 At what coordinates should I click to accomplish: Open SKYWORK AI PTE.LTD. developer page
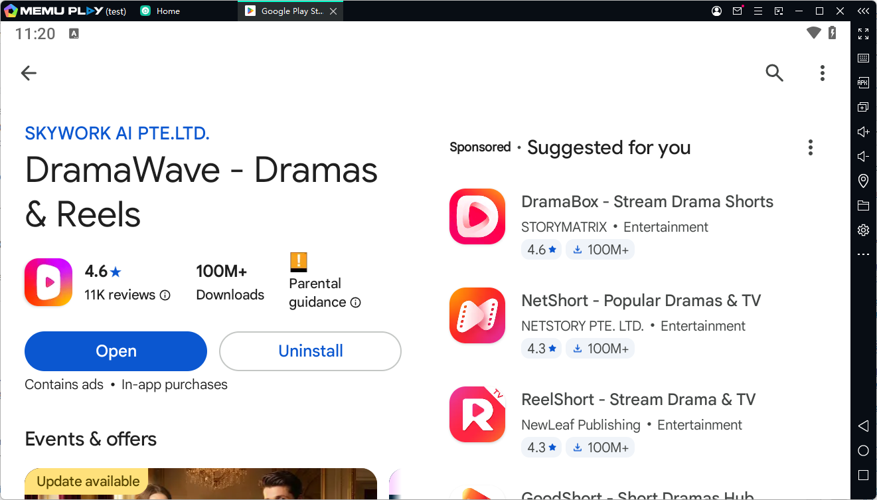[x=117, y=133]
